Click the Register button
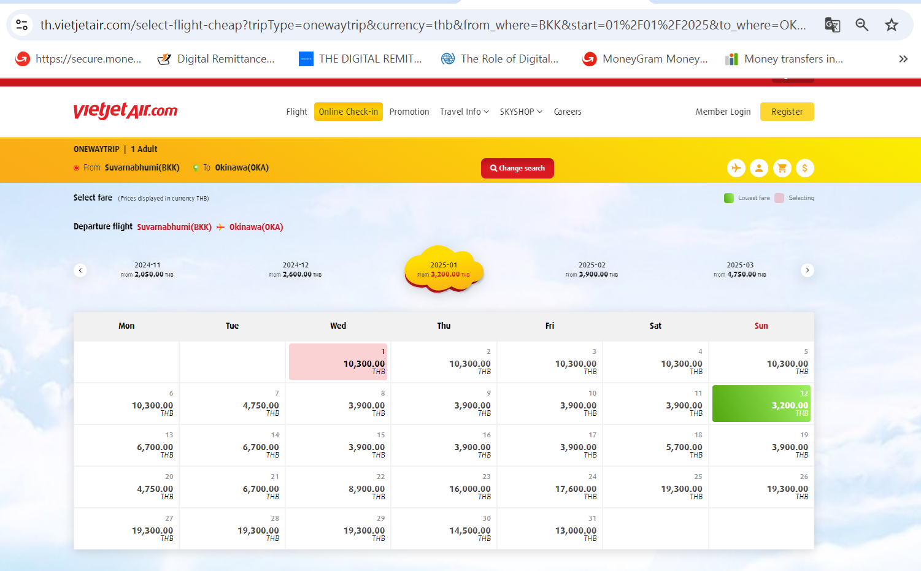This screenshot has height=571, width=921. coord(787,112)
